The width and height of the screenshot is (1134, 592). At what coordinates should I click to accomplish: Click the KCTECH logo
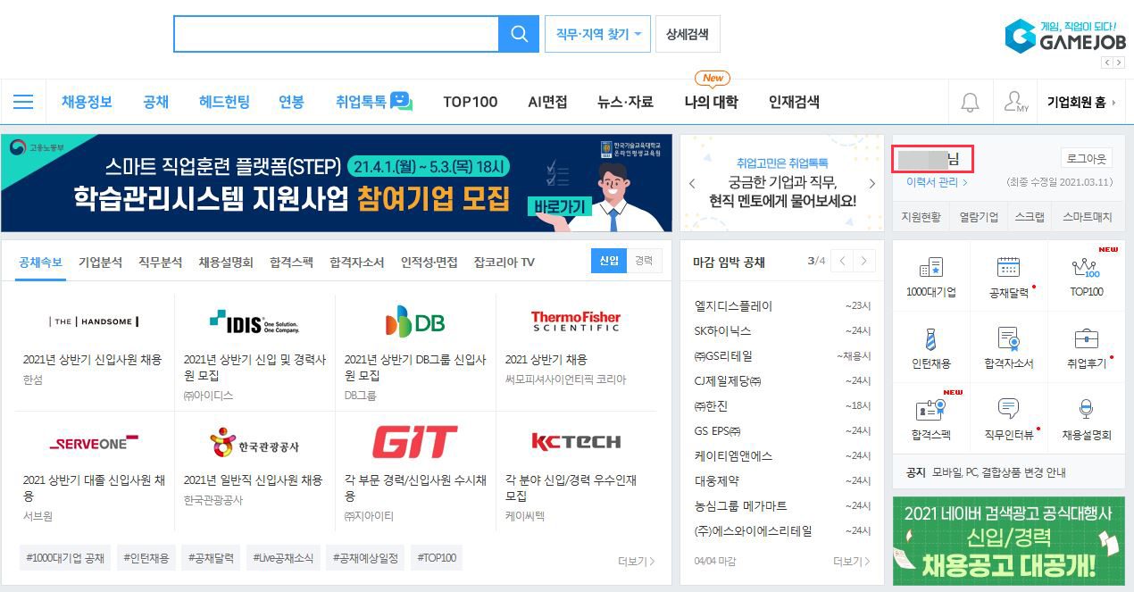(x=576, y=441)
